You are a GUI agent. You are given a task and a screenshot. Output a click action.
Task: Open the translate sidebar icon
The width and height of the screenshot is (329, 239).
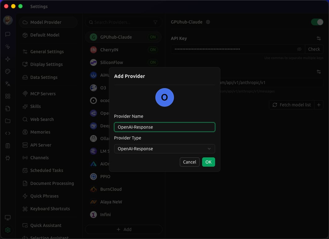coord(8,84)
